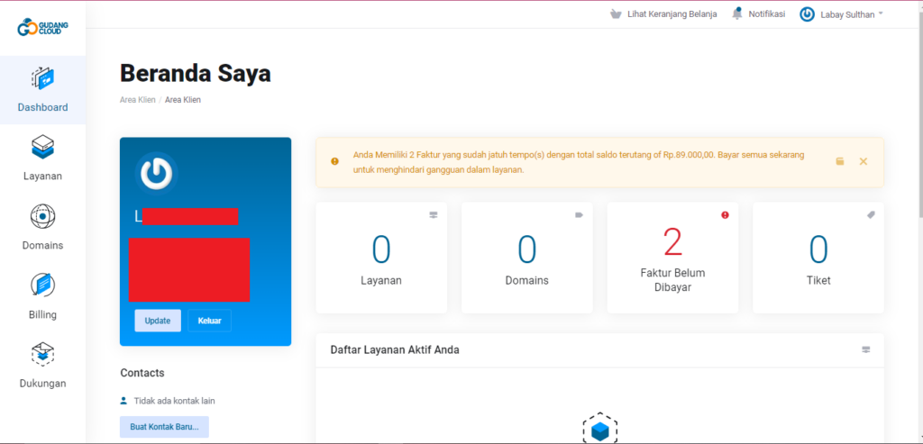The height and width of the screenshot is (444, 923).
Task: Open the Tiket count tile
Action: 818,258
